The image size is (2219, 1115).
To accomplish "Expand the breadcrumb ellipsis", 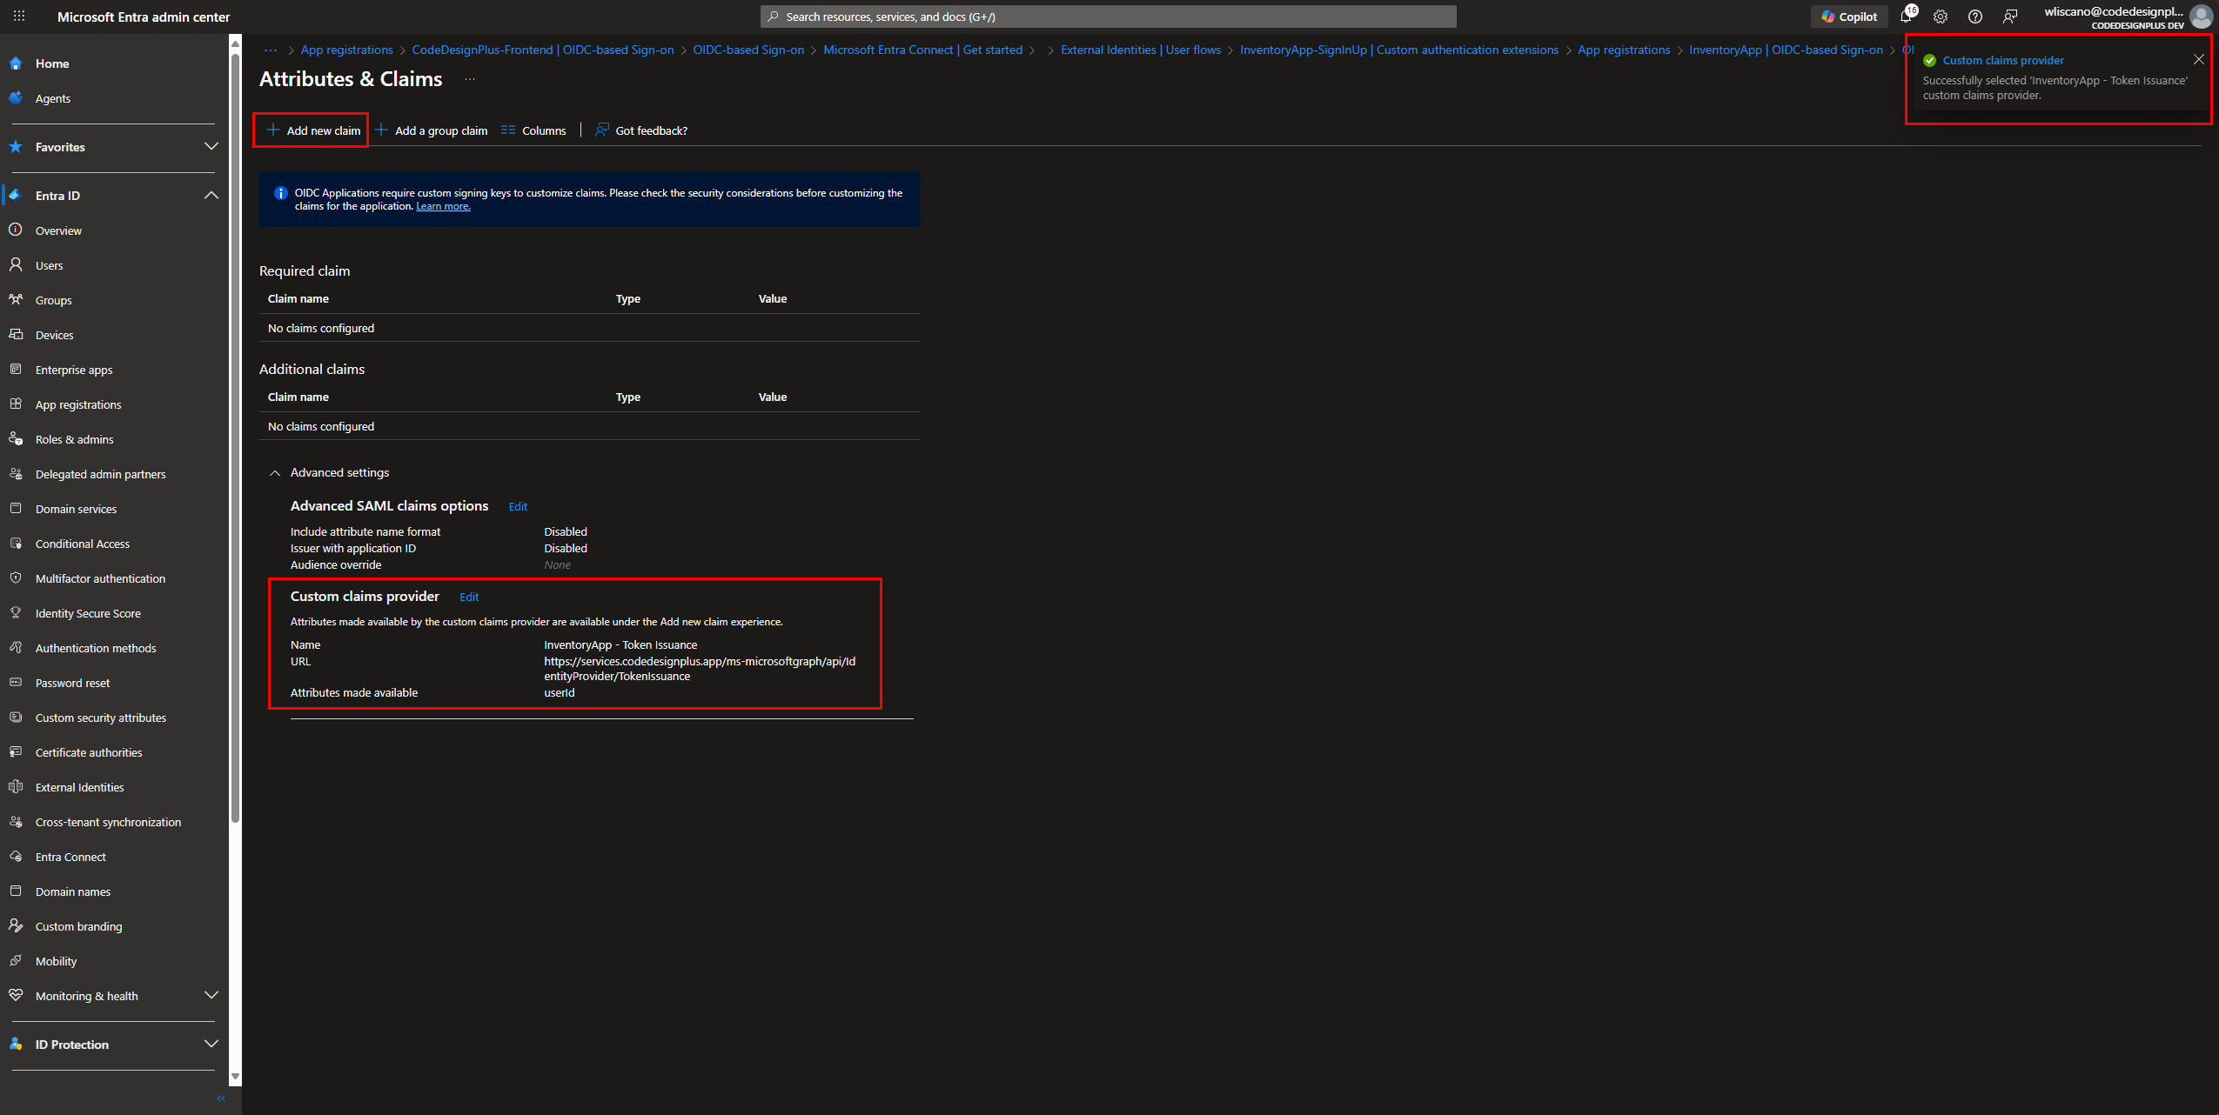I will tap(271, 50).
